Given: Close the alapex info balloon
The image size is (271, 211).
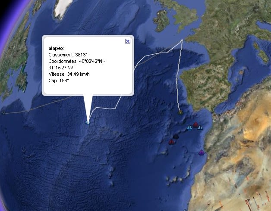Looking at the screenshot, I should click(128, 41).
